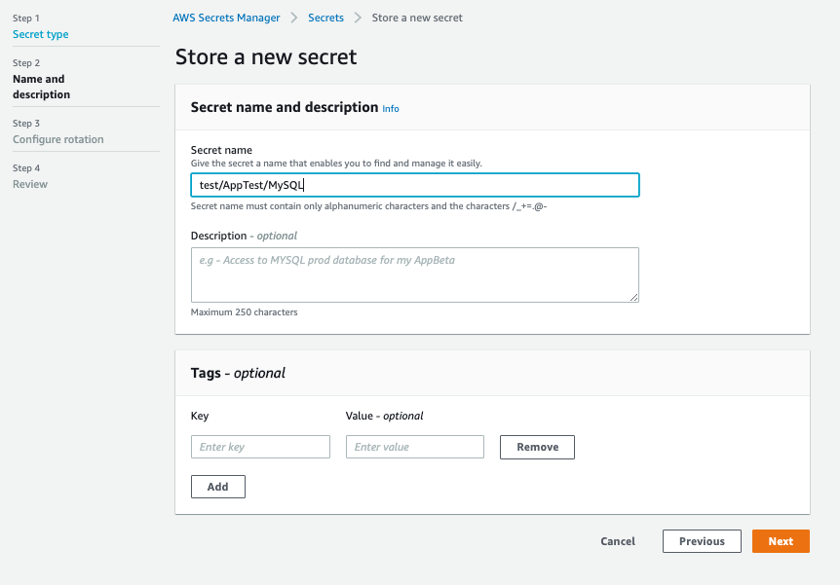The image size is (840, 585).
Task: Select Step 2 Name and description
Action: point(41,87)
